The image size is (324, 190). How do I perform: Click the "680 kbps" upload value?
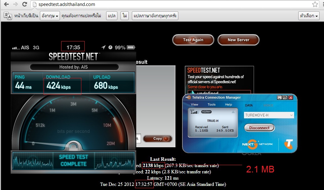(x=106, y=86)
